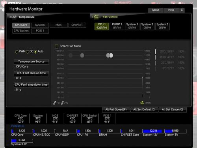Enable the Smart Fan Mode checkbox
Screen dimensions: 197x148
coord(56,46)
